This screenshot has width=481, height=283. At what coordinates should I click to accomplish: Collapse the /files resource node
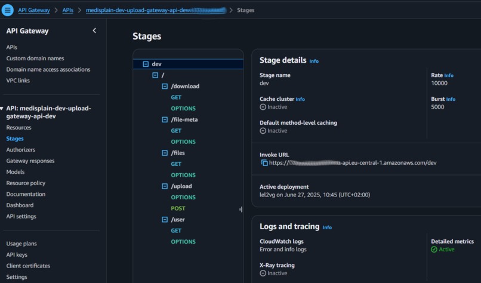[x=165, y=153]
